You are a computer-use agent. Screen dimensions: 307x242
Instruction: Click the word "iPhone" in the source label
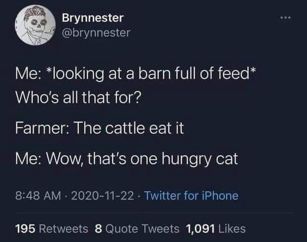[x=220, y=196]
